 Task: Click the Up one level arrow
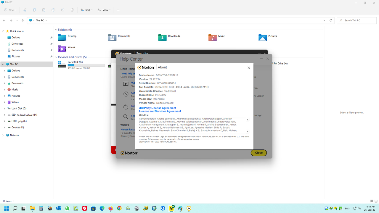pyautogui.click(x=23, y=20)
